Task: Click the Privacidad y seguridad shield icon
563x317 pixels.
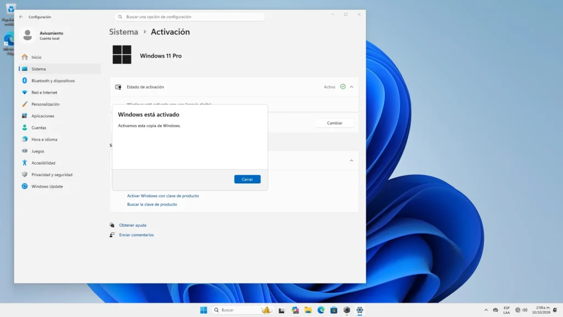Action: (24, 174)
